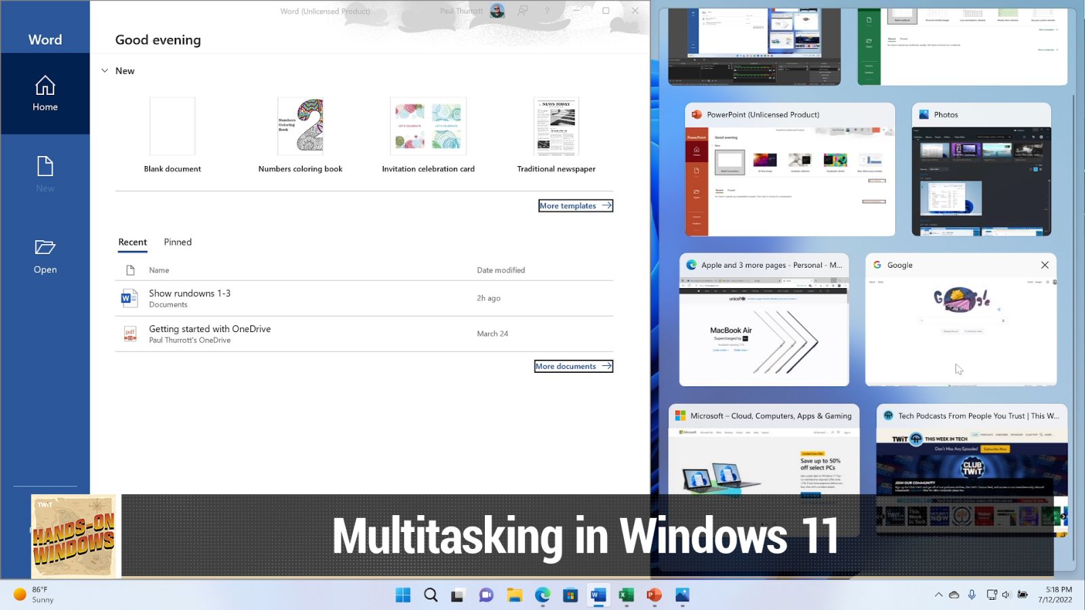Click the More templates link
The image size is (1085, 610).
[x=575, y=205]
